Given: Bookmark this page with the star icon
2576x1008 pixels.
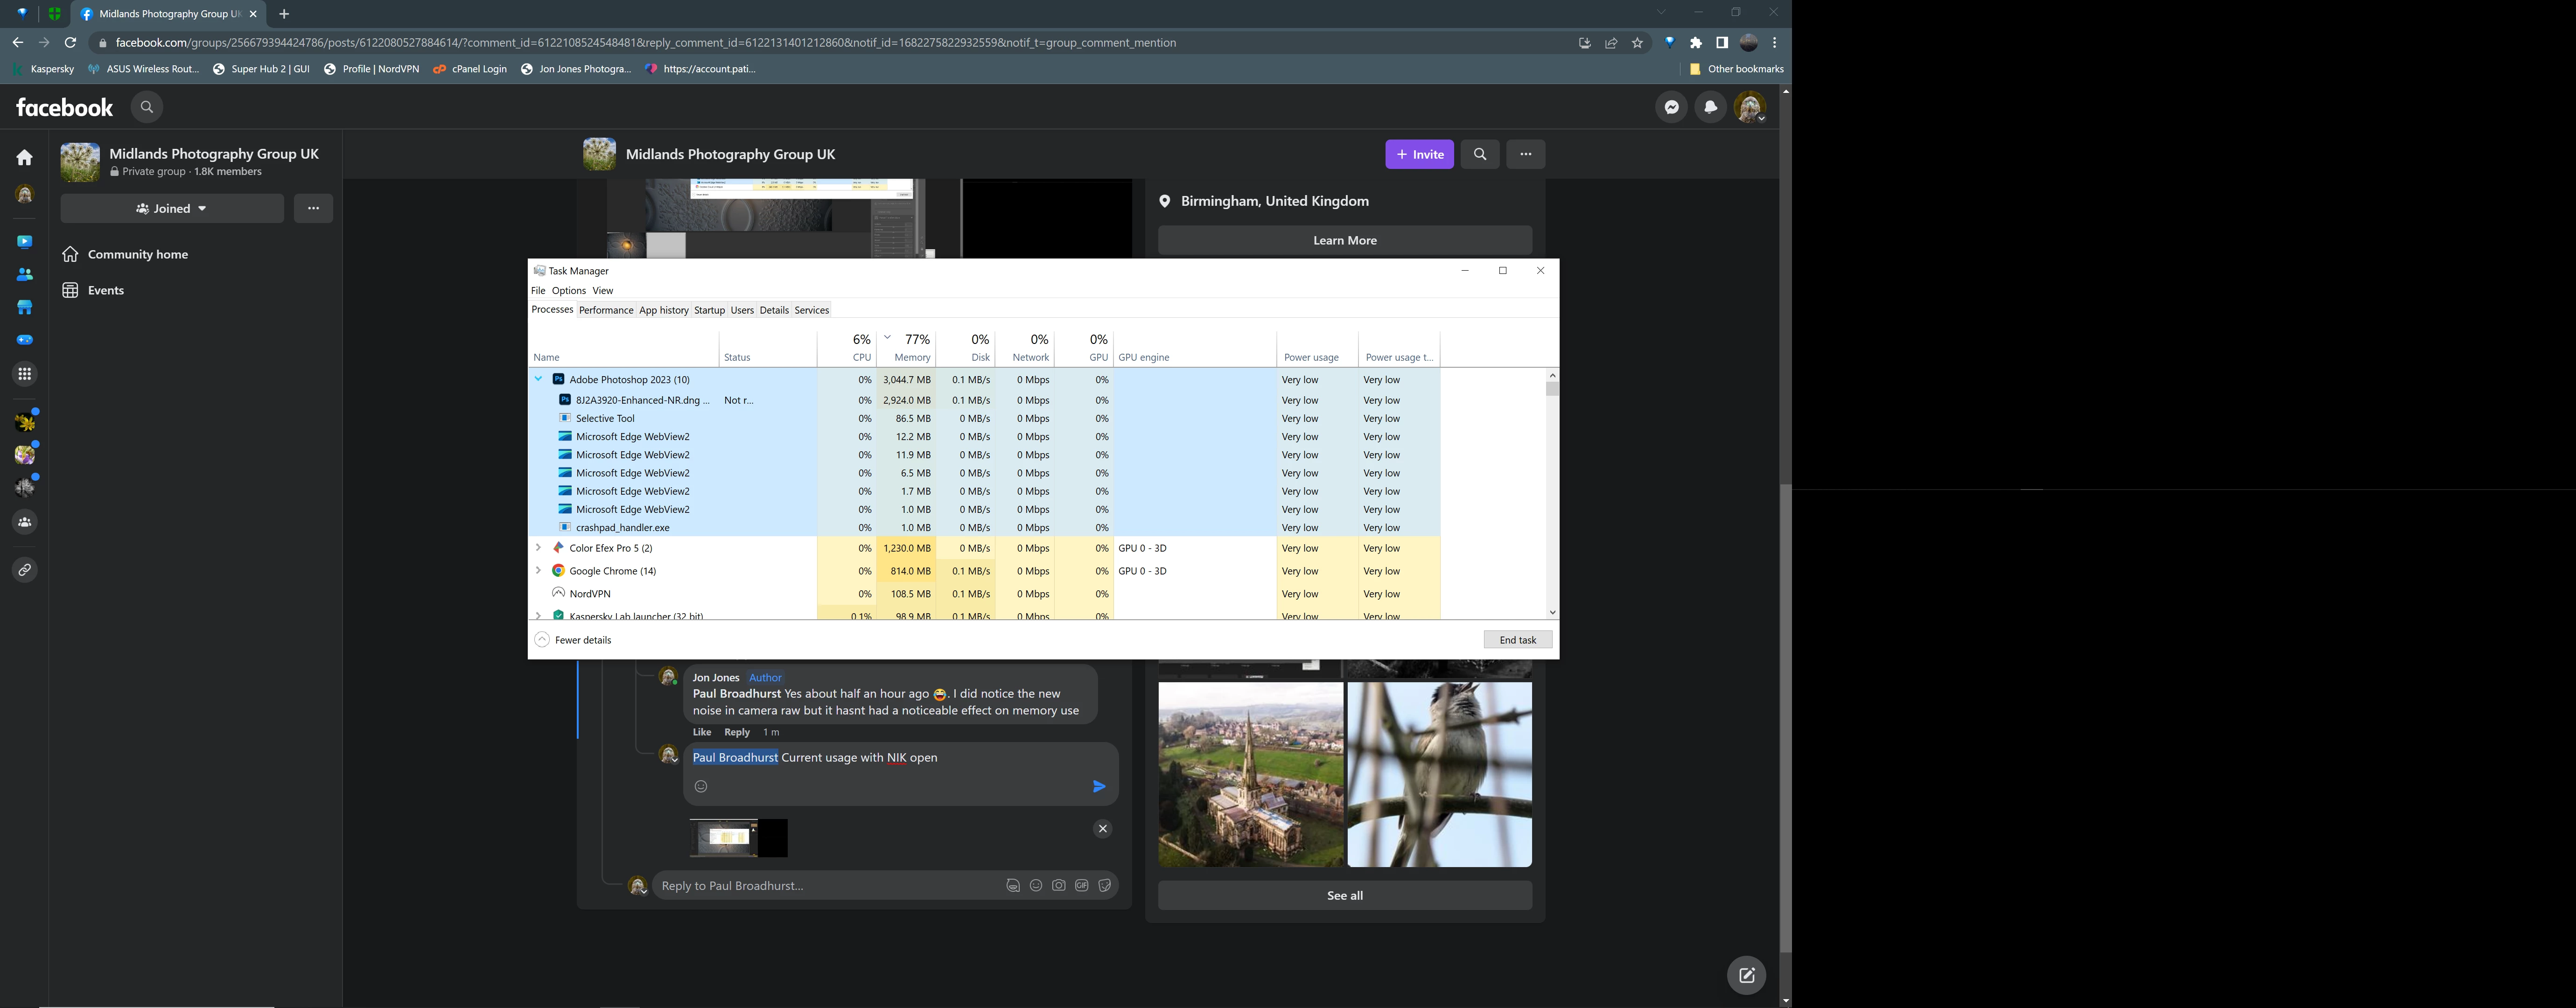Looking at the screenshot, I should (x=1637, y=43).
